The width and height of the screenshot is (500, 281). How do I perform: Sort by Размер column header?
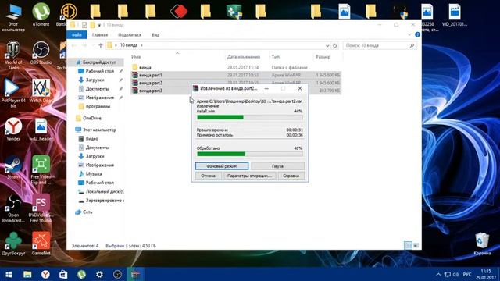click(x=323, y=57)
